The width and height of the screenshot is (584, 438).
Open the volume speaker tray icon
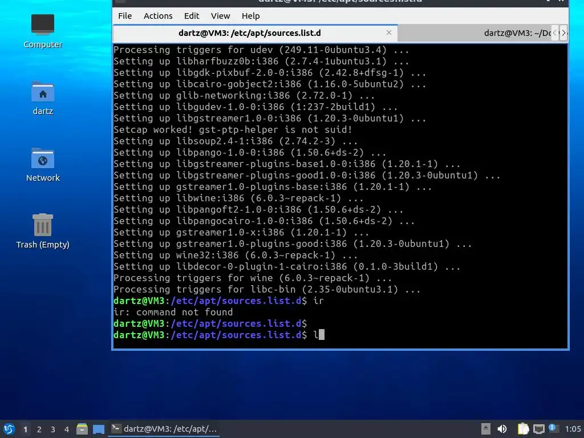(502, 429)
